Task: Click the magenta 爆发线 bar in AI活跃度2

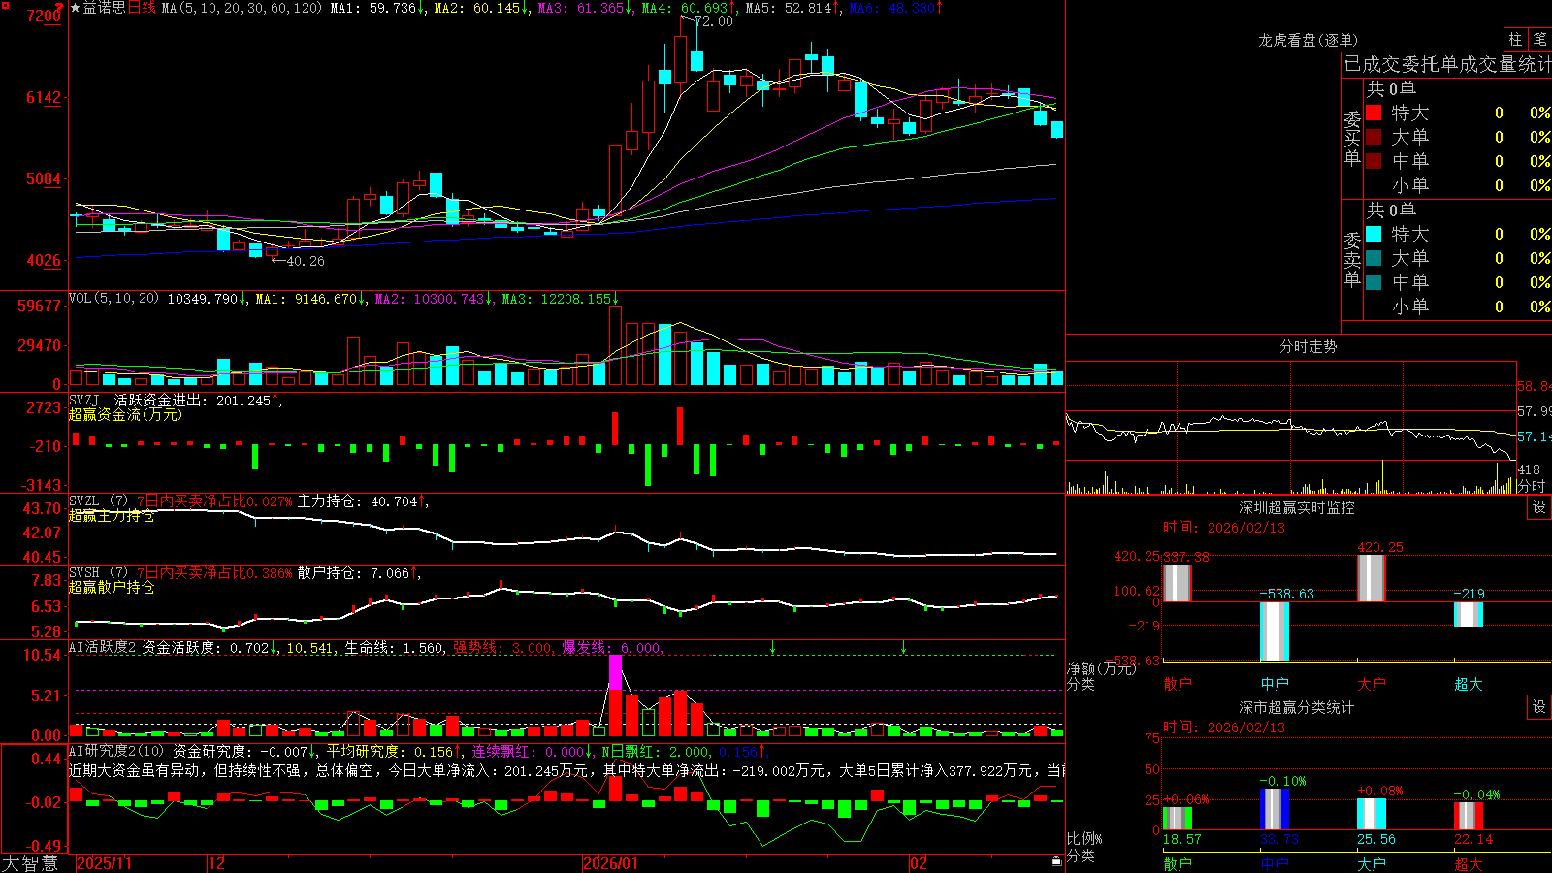Action: tap(615, 672)
